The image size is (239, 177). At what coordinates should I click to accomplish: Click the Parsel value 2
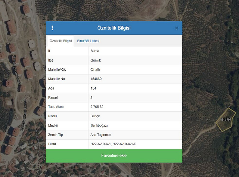(x=91, y=97)
